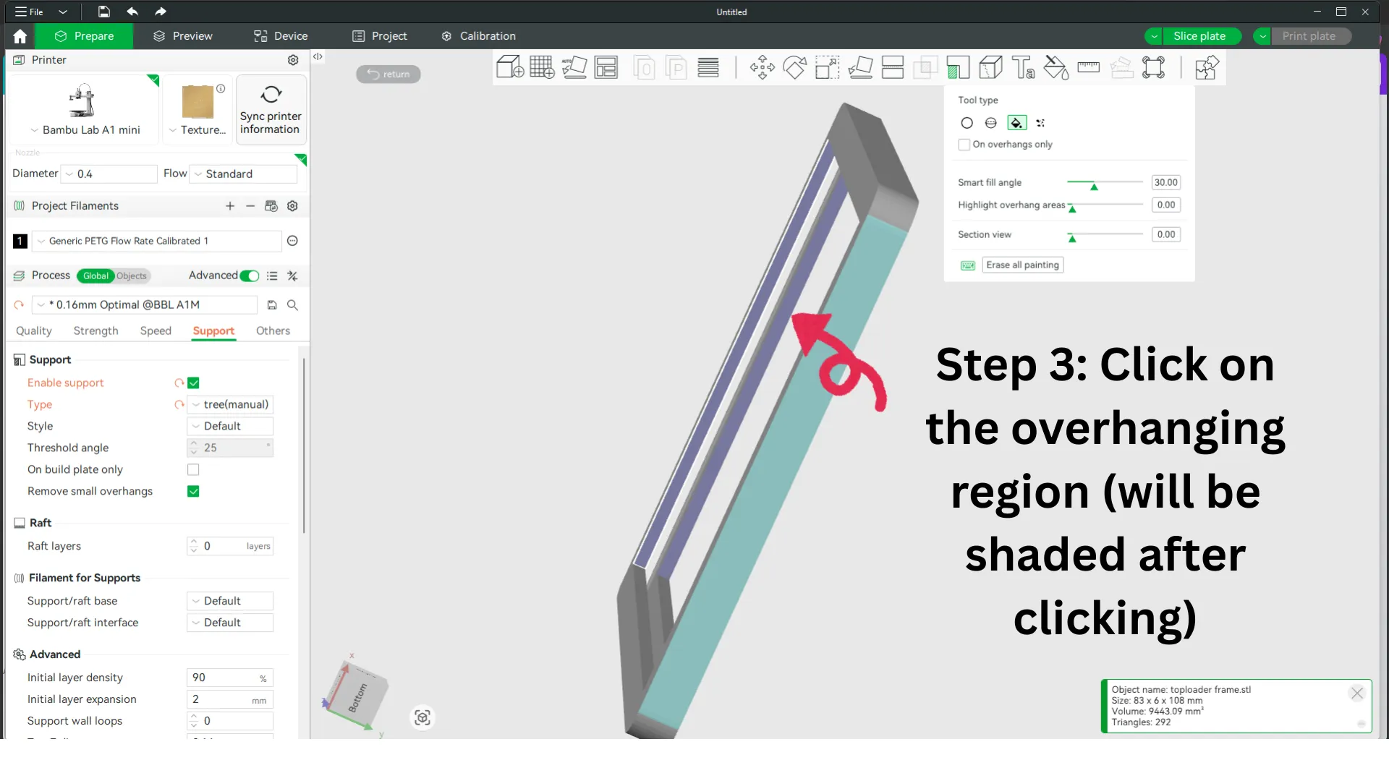Open the Support/raft base filament dropdown
Image resolution: width=1389 pixels, height=781 pixels.
coord(230,601)
